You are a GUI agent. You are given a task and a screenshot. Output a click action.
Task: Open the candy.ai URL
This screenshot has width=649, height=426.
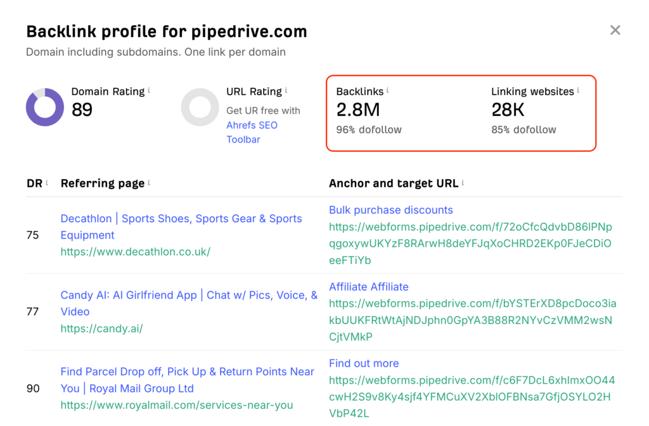click(x=101, y=329)
